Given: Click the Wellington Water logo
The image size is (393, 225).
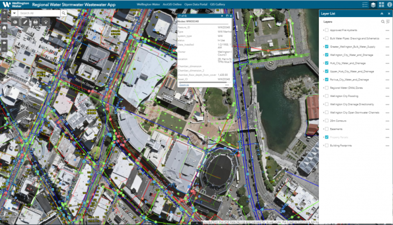Looking at the screenshot, I should pyautogui.click(x=16, y=4).
